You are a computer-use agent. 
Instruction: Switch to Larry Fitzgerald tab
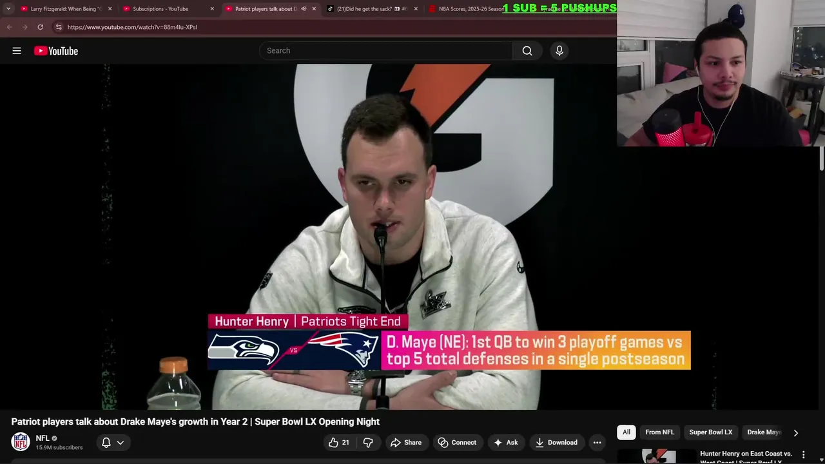(66, 9)
